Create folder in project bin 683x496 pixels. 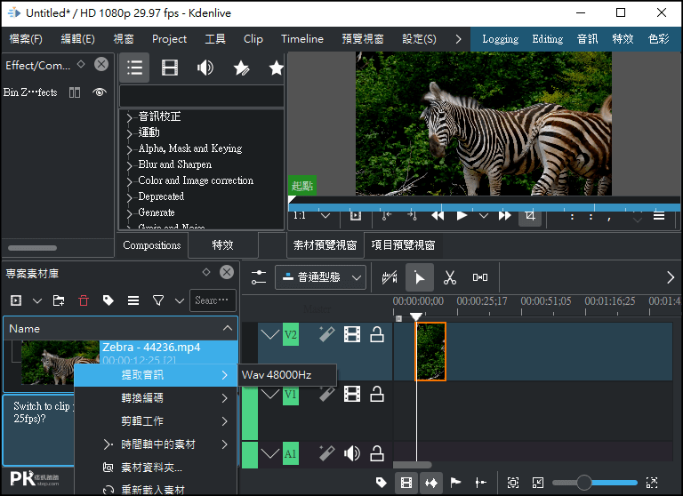point(59,300)
